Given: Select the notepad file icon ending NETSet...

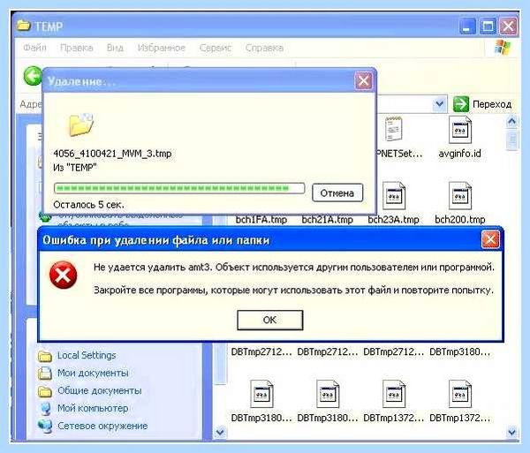Looking at the screenshot, I should [x=393, y=129].
